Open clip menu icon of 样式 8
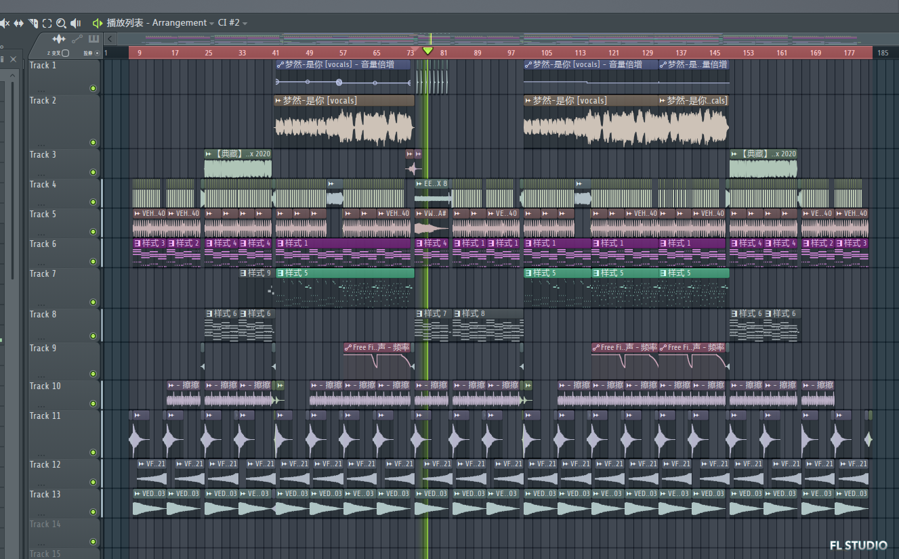 457,313
